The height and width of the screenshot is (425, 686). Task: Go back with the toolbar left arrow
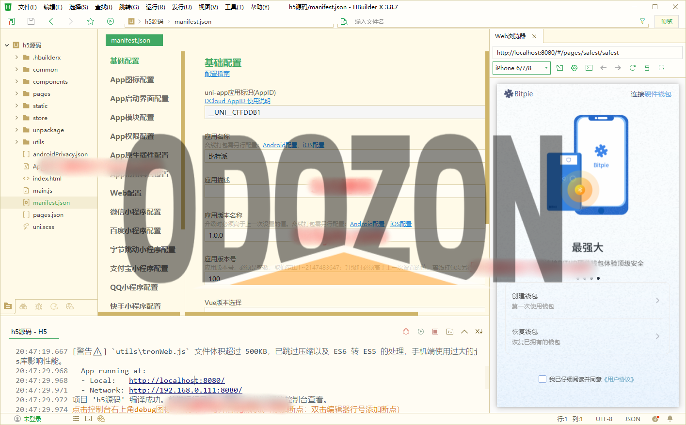click(x=51, y=21)
